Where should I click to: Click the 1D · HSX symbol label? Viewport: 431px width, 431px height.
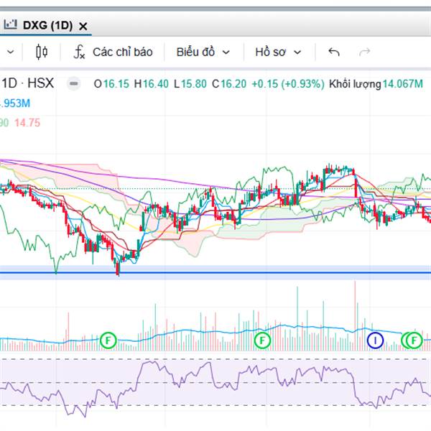pyautogui.click(x=29, y=84)
